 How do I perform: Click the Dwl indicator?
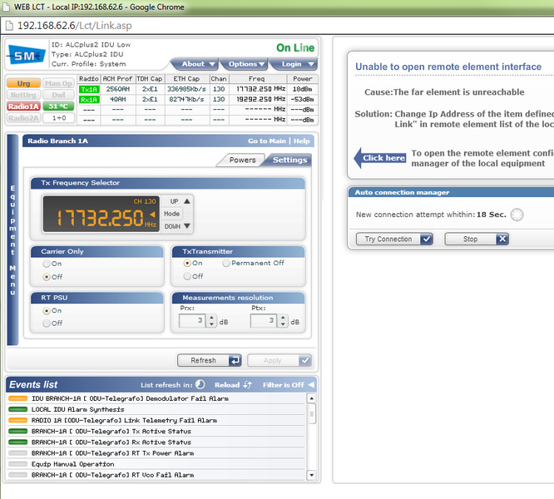(x=58, y=95)
